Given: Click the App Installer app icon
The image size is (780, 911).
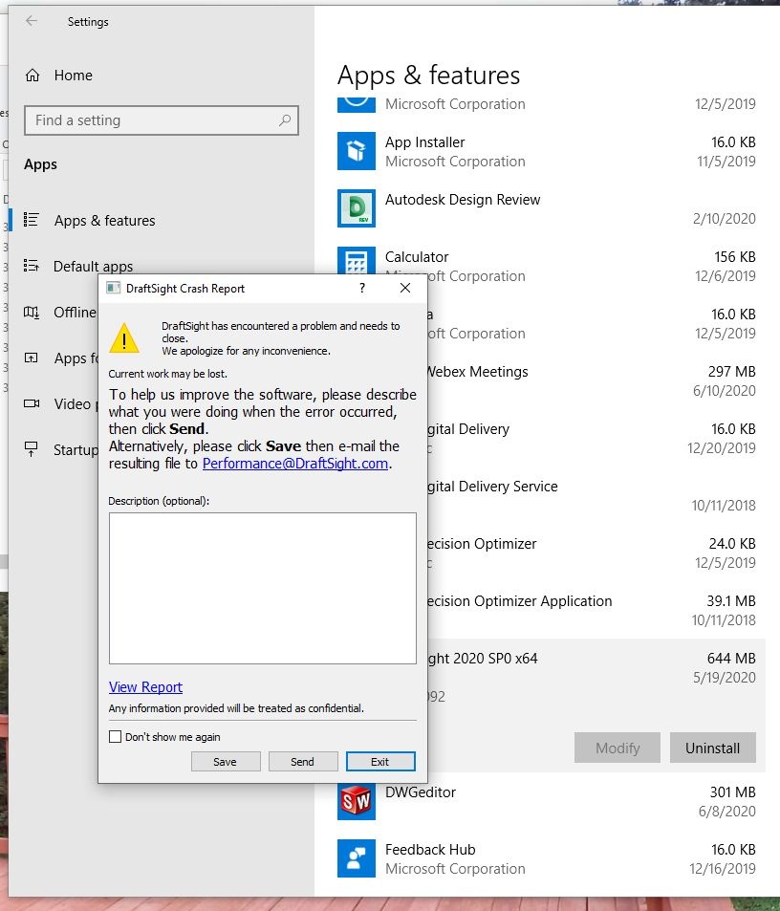Looking at the screenshot, I should pyautogui.click(x=356, y=151).
